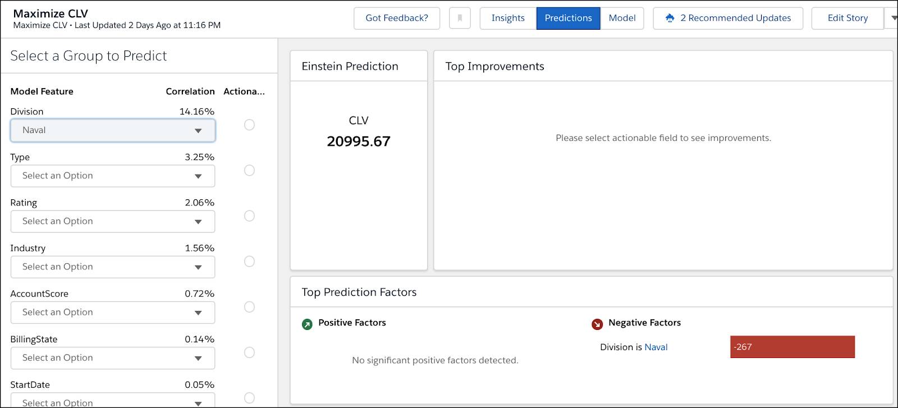The height and width of the screenshot is (408, 898).
Task: Click the AccountScore 0.72% correlation value
Action: point(200,294)
